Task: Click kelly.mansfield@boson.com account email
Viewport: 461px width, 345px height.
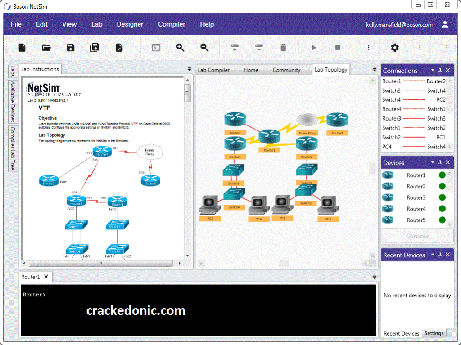Action: click(399, 25)
